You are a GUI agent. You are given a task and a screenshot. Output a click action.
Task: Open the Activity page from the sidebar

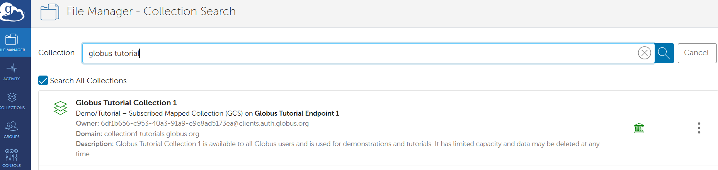[12, 72]
